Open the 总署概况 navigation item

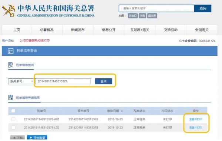coord(47,30)
